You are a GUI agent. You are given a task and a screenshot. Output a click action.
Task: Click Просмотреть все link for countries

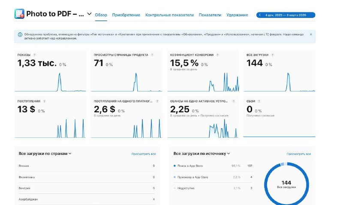pos(144,154)
